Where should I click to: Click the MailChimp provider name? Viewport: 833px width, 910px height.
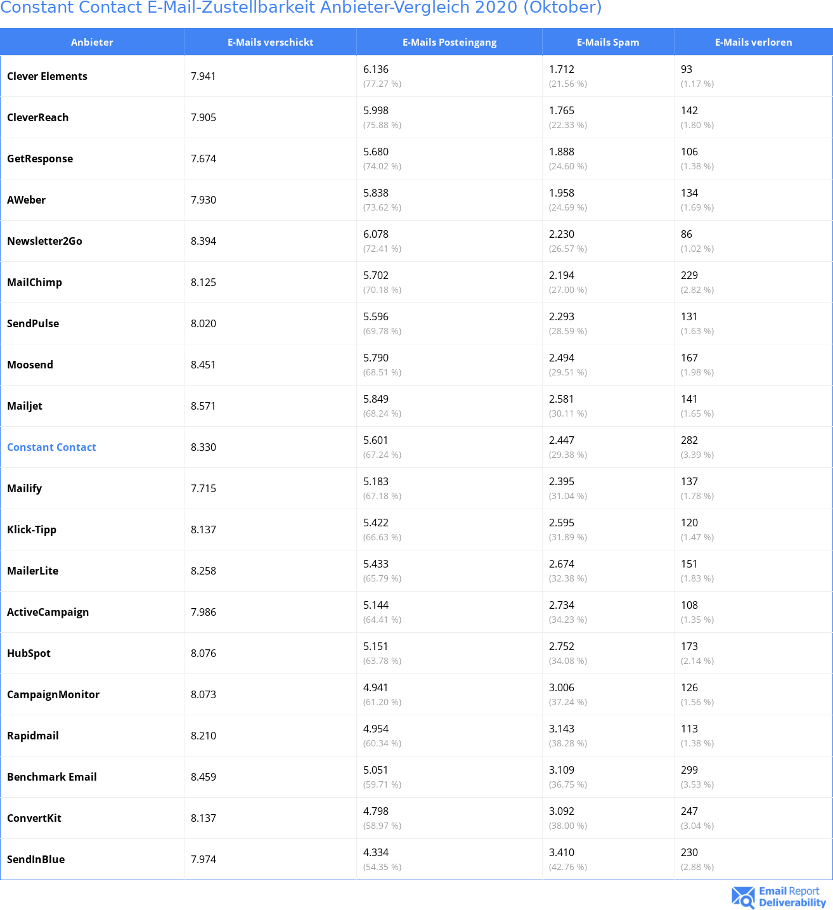click(34, 282)
